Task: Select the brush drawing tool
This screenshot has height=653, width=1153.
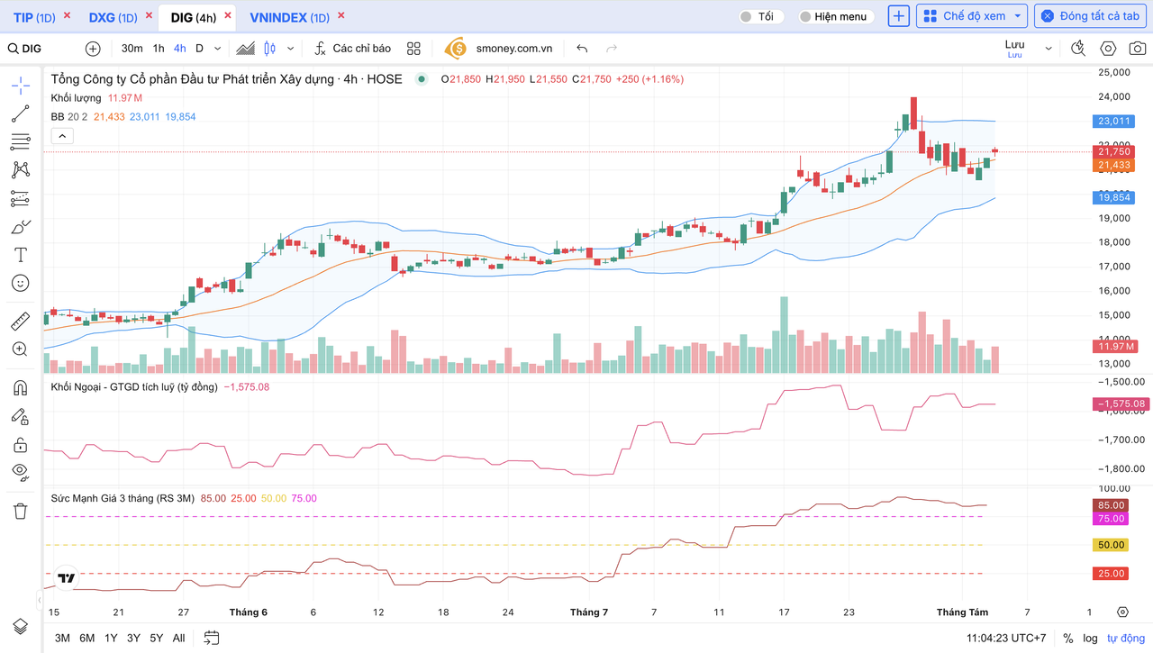Action: coord(20,227)
